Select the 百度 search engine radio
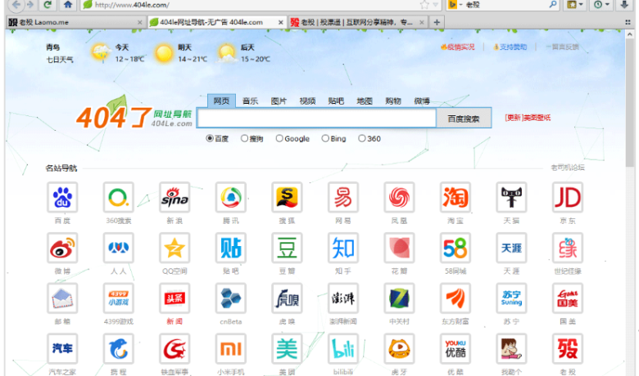Viewport: 639px width, 376px height. [210, 139]
